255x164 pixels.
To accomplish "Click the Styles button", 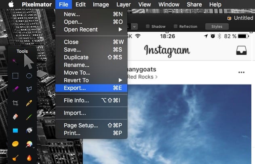I will click(x=217, y=27).
